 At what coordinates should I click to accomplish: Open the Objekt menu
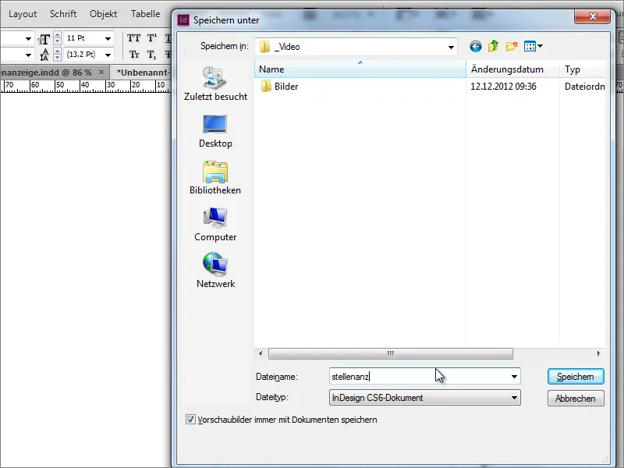(104, 14)
